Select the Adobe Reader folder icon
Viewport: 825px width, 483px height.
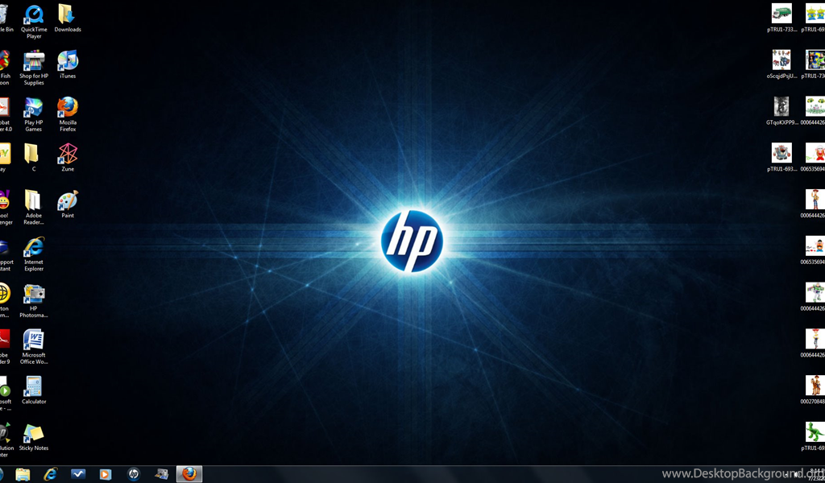[x=34, y=208]
